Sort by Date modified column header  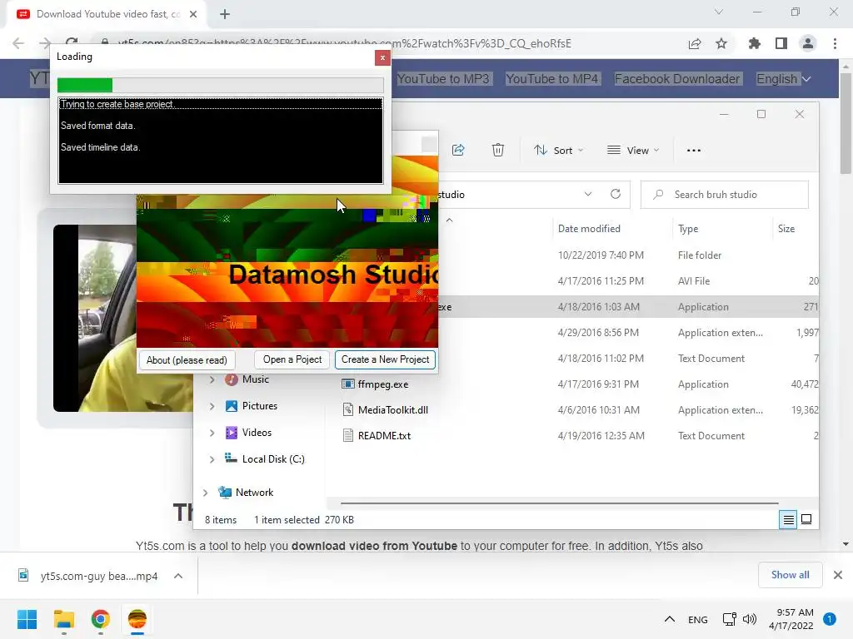point(589,229)
